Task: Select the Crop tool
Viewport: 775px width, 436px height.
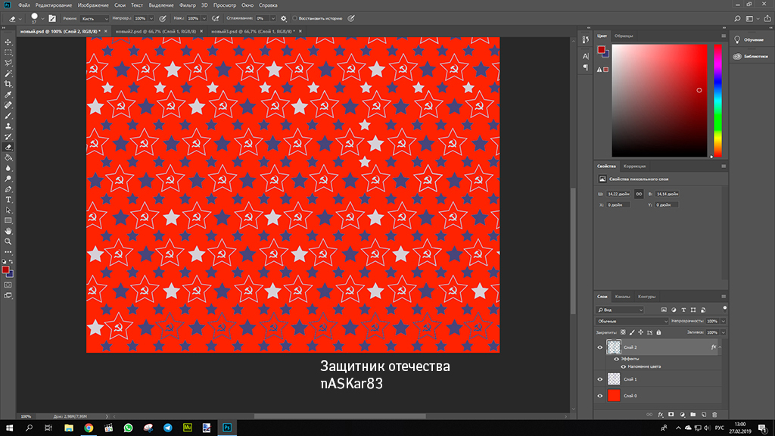Action: pyautogui.click(x=8, y=84)
